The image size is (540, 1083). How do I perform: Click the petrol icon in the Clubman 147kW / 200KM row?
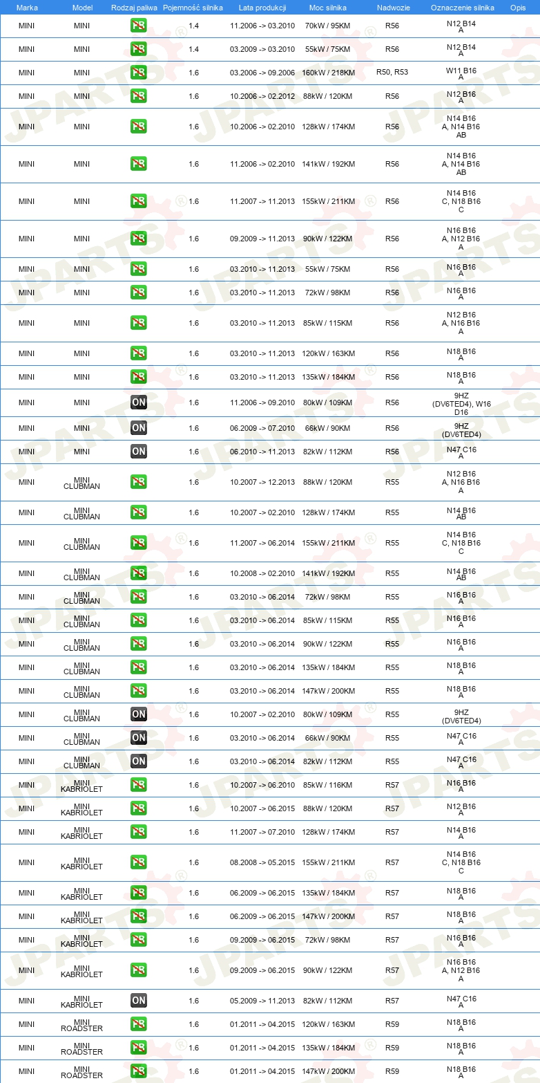pos(138,691)
